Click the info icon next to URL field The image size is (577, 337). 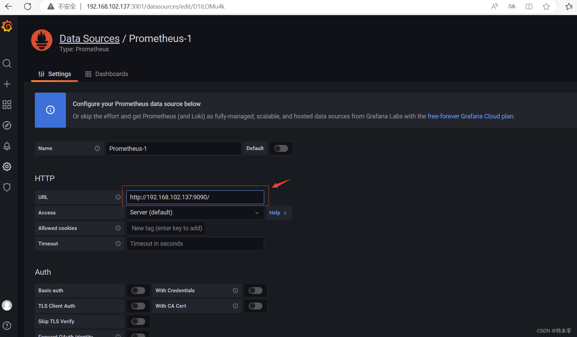tap(118, 197)
